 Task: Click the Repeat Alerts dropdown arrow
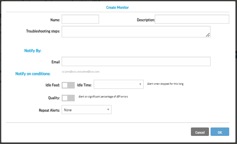(x=108, y=110)
